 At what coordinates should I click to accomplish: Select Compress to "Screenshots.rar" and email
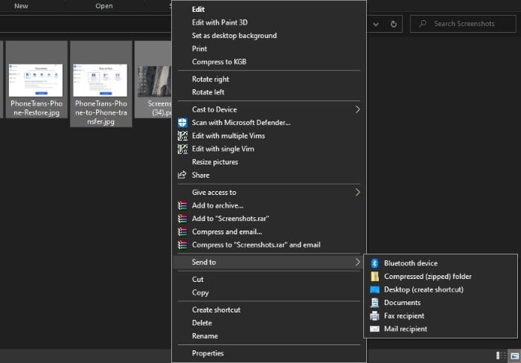click(269, 245)
